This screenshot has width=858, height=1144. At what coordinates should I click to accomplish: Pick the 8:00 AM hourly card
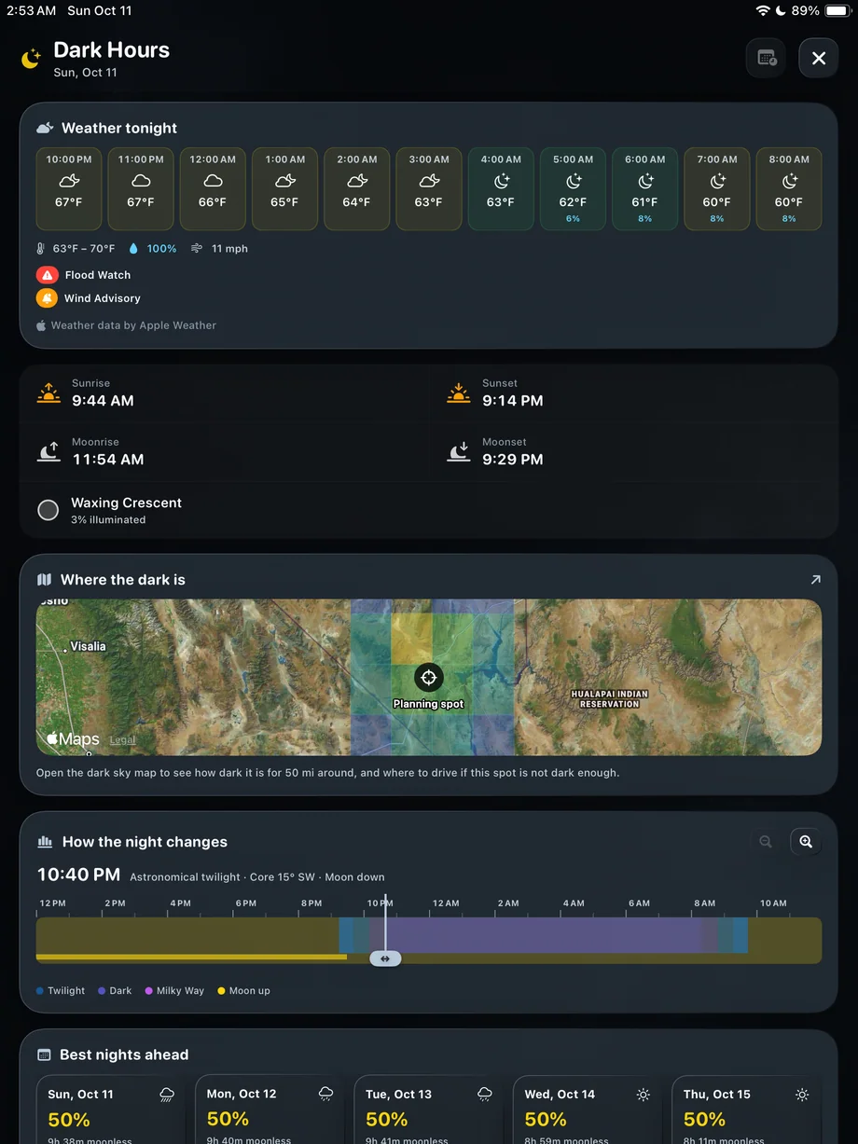point(789,188)
